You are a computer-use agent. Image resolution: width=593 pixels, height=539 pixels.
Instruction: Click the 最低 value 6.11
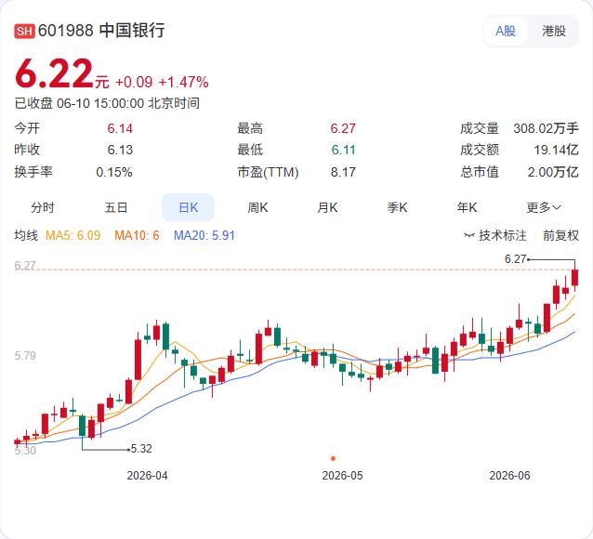pos(343,151)
